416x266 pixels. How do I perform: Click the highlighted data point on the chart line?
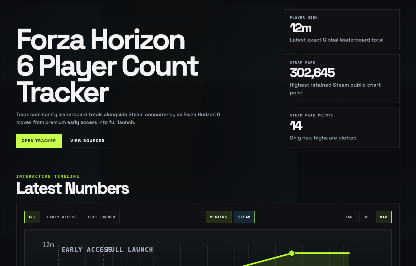[292, 253]
